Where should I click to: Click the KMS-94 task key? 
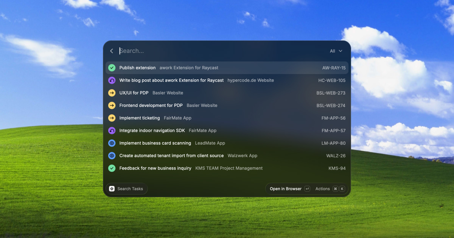click(337, 168)
